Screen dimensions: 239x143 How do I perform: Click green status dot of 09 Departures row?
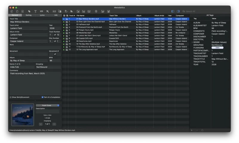[x=64, y=41]
